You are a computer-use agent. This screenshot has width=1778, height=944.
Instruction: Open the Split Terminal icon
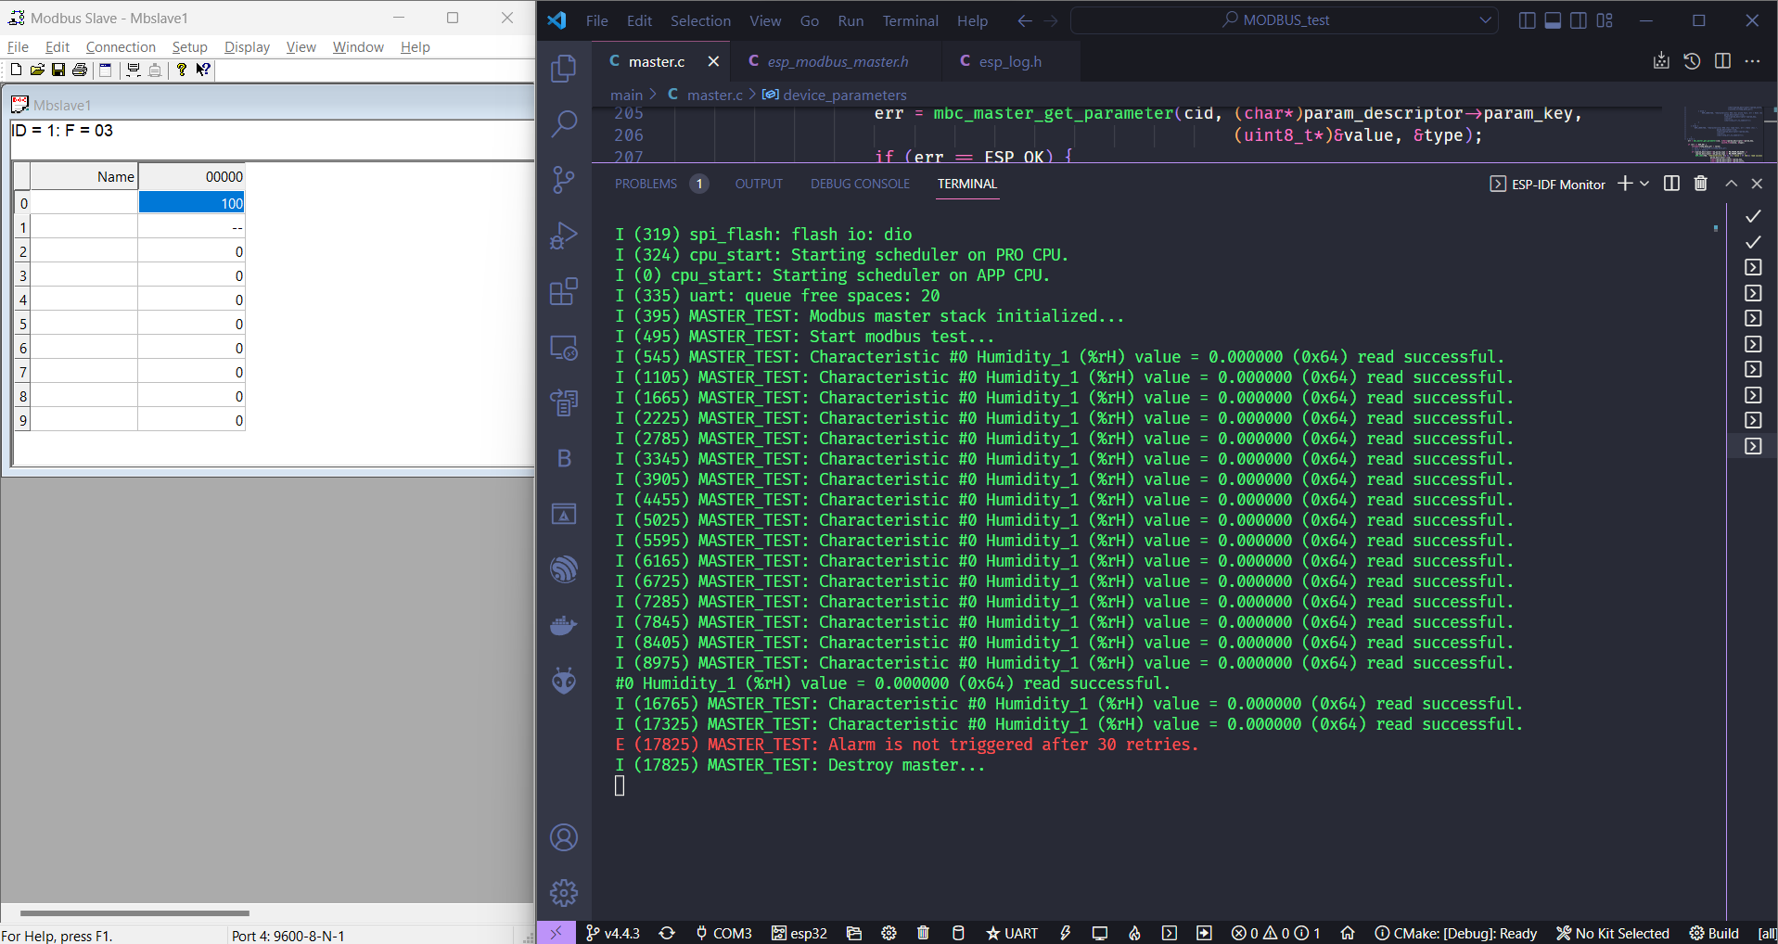coord(1670,183)
